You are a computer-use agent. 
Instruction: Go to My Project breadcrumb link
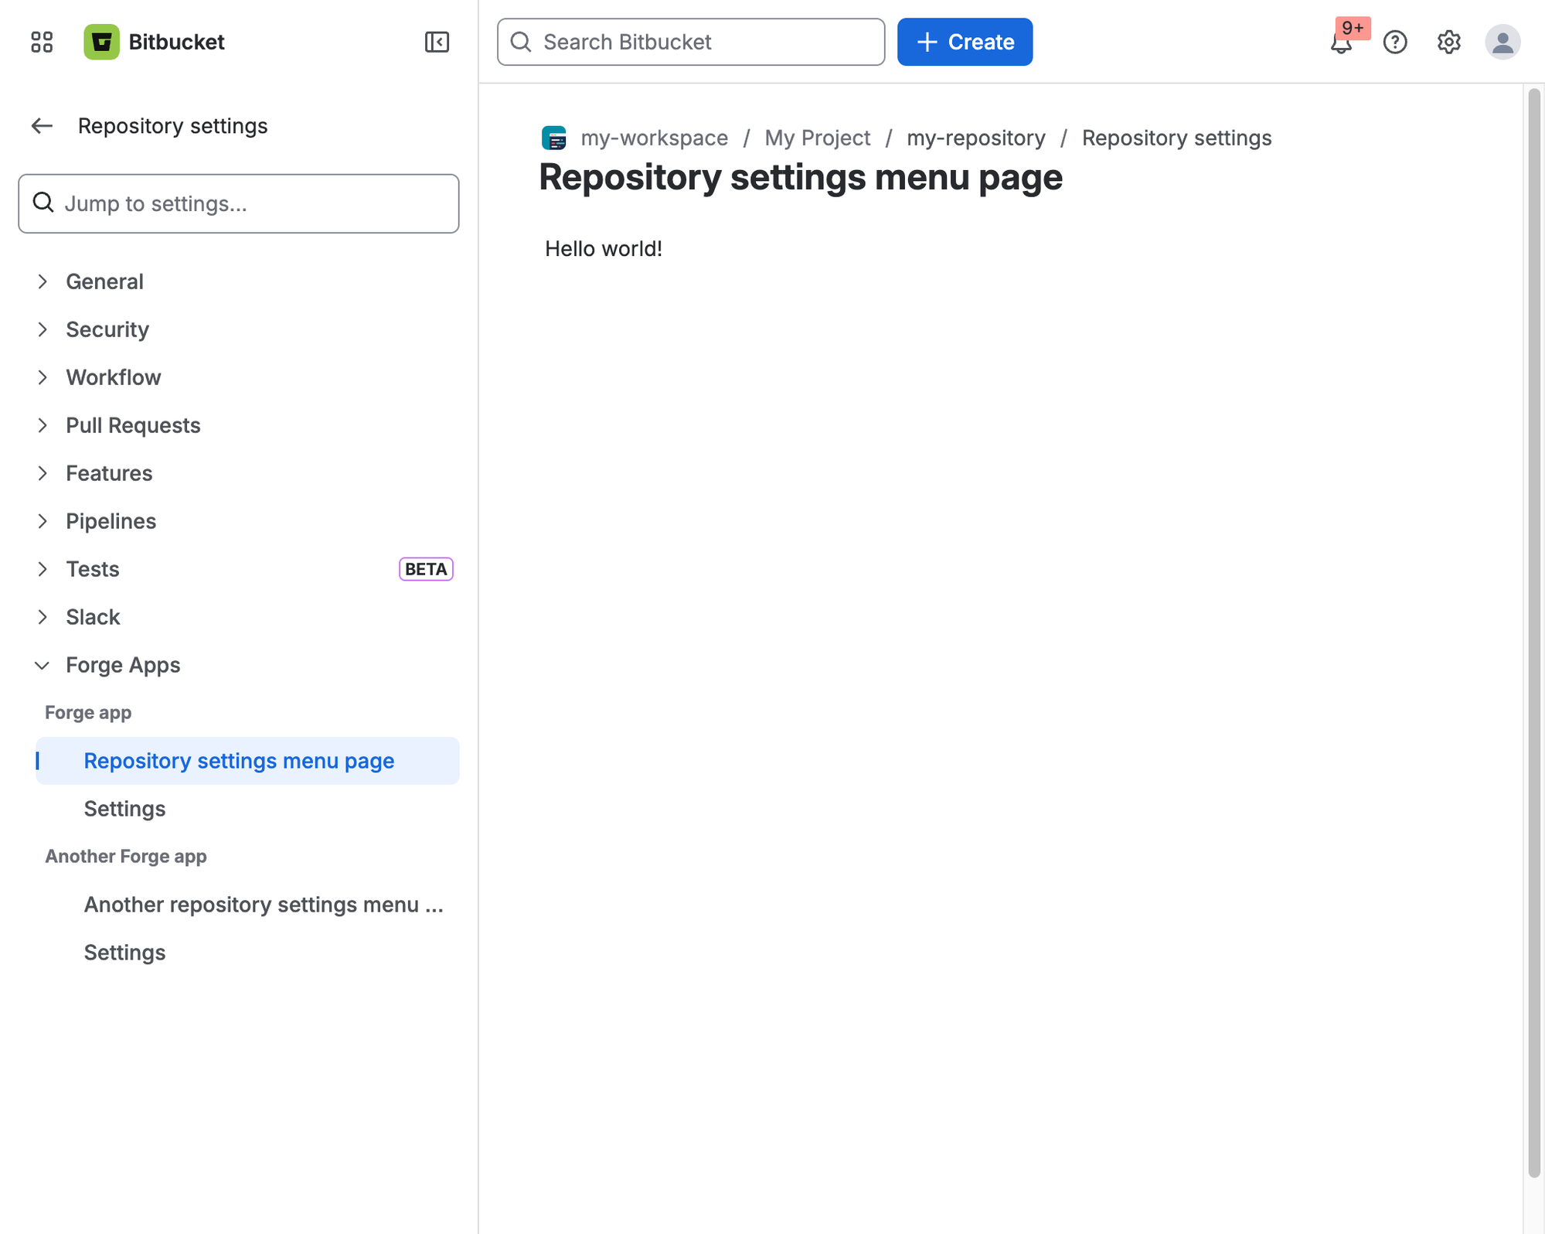[x=817, y=138]
